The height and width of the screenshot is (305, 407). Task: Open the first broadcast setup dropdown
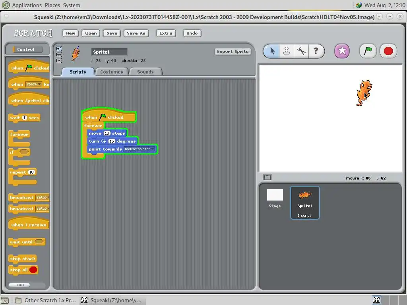42,197
